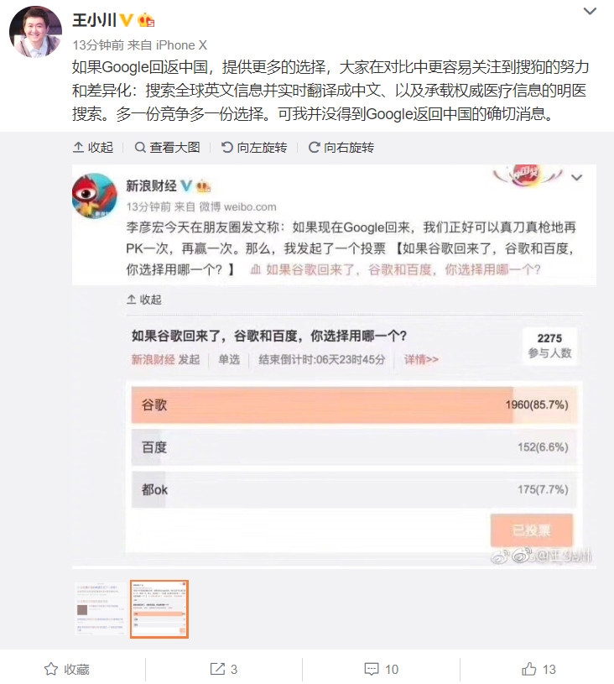The image size is (614, 684).
Task: Click the orange verified V badge beside 王小川
Action: point(127,19)
